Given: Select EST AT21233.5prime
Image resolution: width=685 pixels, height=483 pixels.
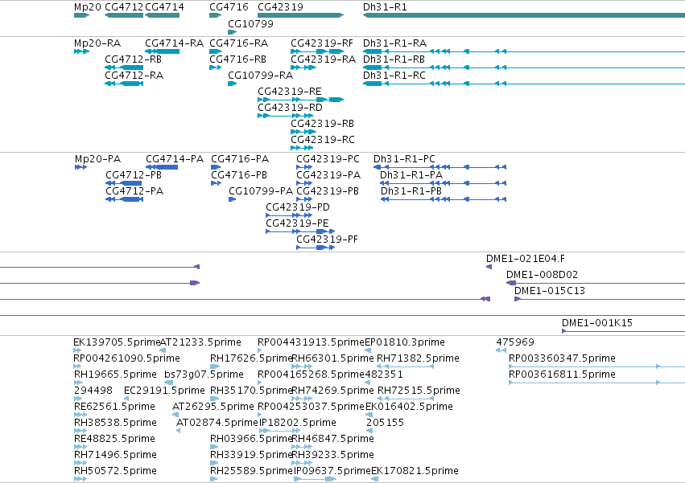Looking at the screenshot, I should click(x=200, y=342).
